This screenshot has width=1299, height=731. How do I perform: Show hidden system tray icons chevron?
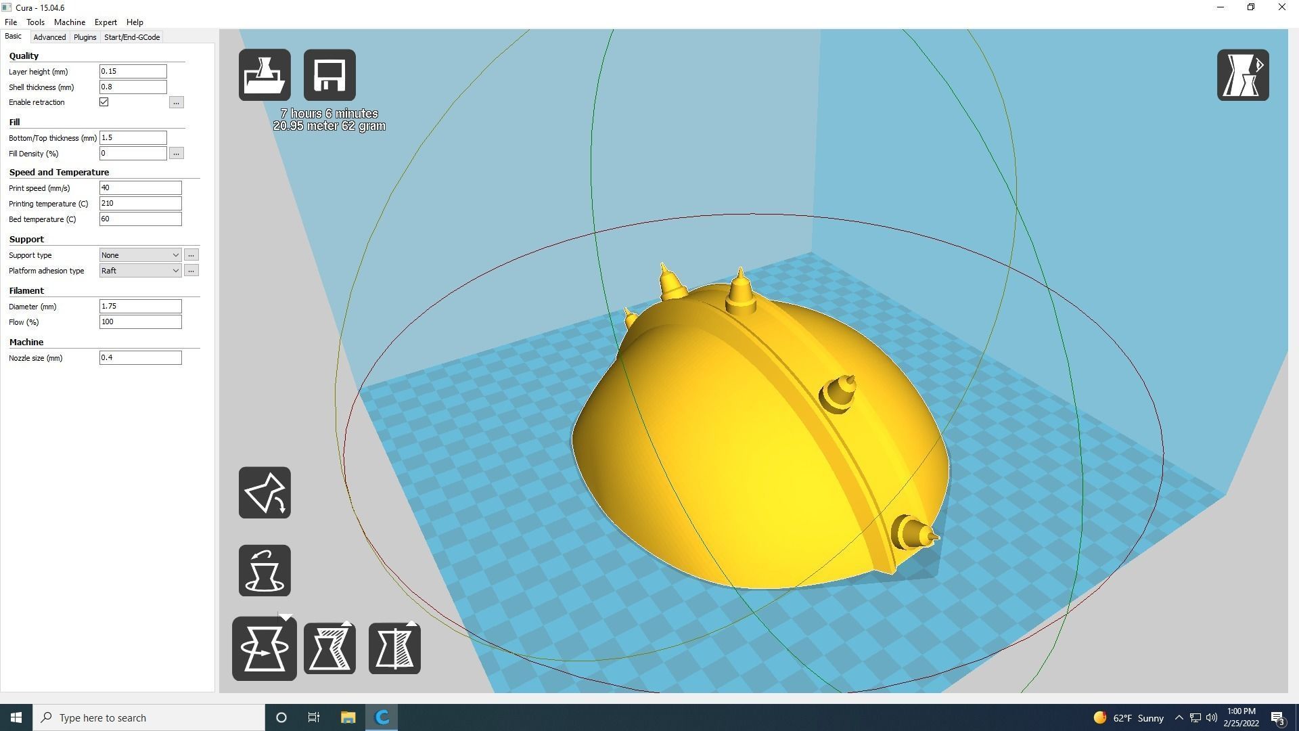click(x=1179, y=717)
